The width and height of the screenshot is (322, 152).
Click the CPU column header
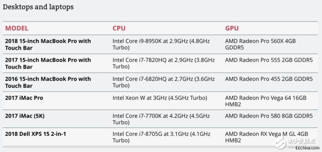tap(119, 28)
